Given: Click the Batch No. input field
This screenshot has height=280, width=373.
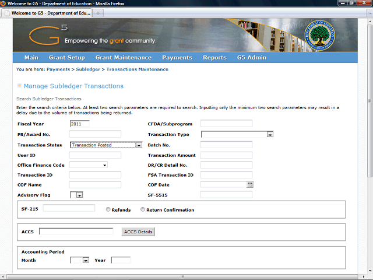Looking at the screenshot, I should pos(226,145).
